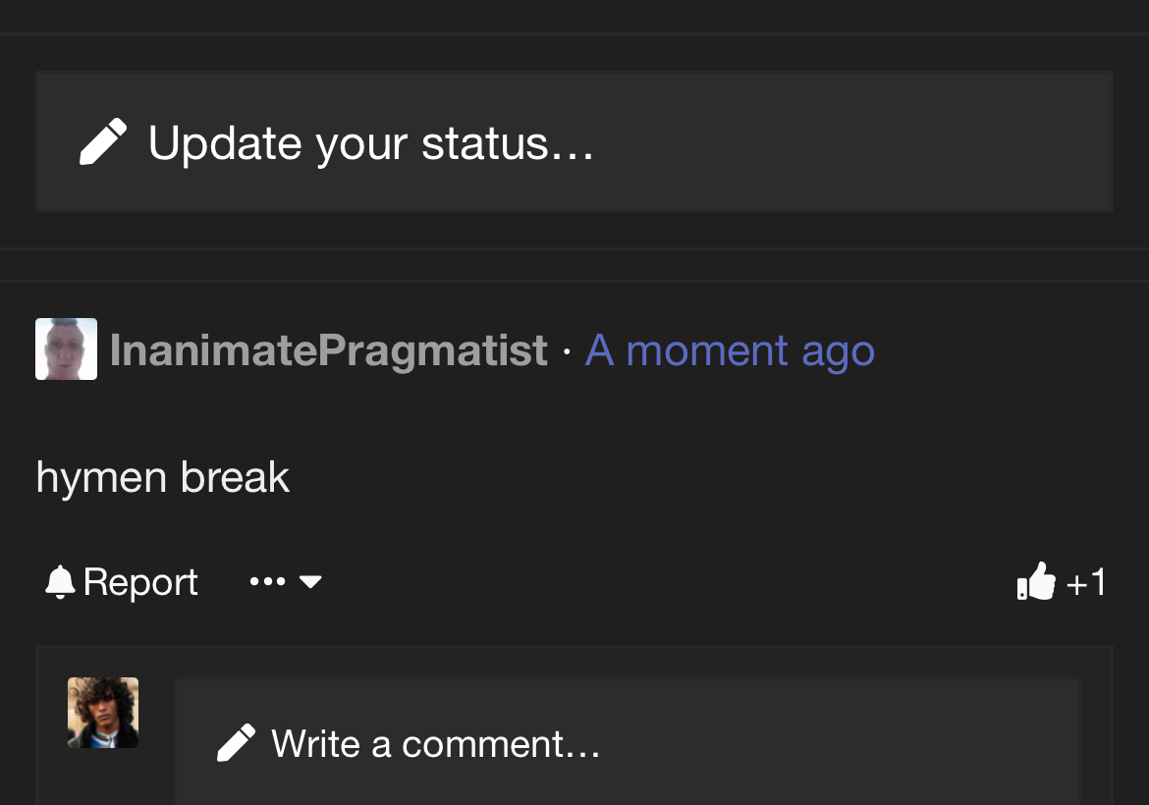Visit the InanimatePragmatist username link
The image size is (1149, 805).
pos(328,350)
